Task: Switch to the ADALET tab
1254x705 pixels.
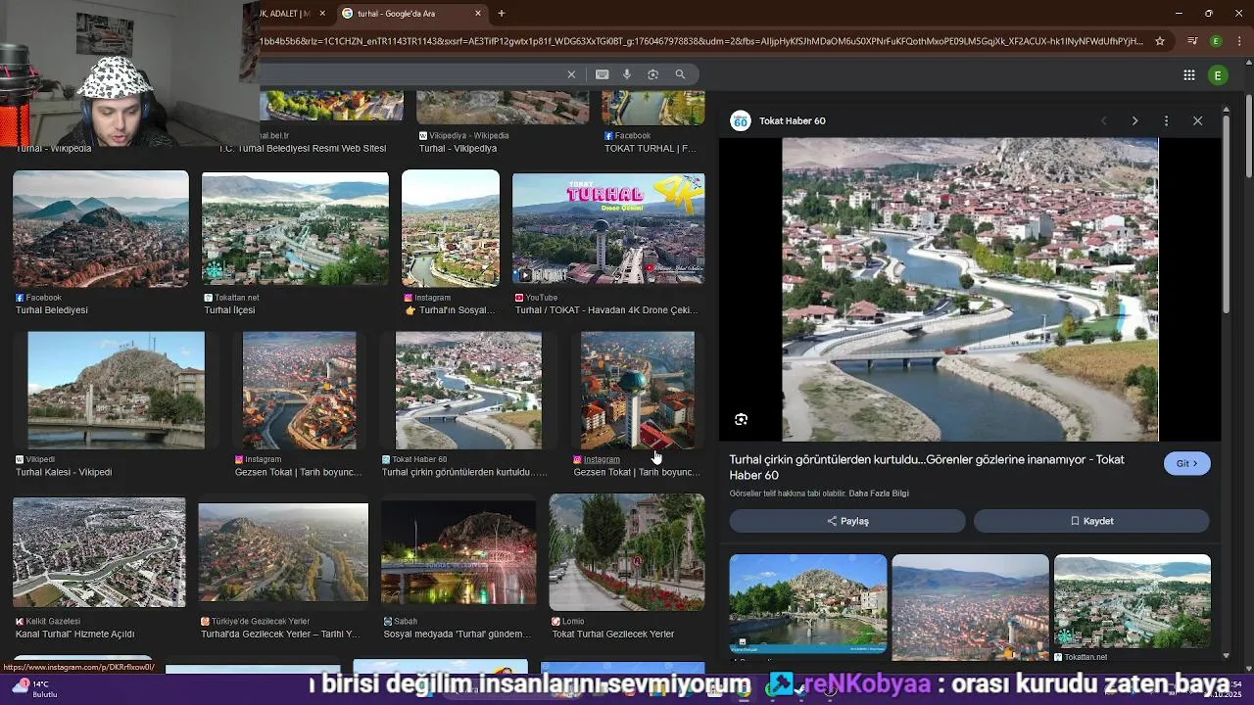Action: 293,13
